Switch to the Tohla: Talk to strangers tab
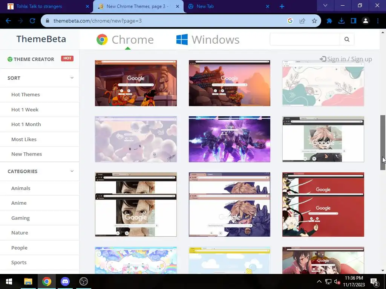This screenshot has height=289, width=386. (47, 7)
